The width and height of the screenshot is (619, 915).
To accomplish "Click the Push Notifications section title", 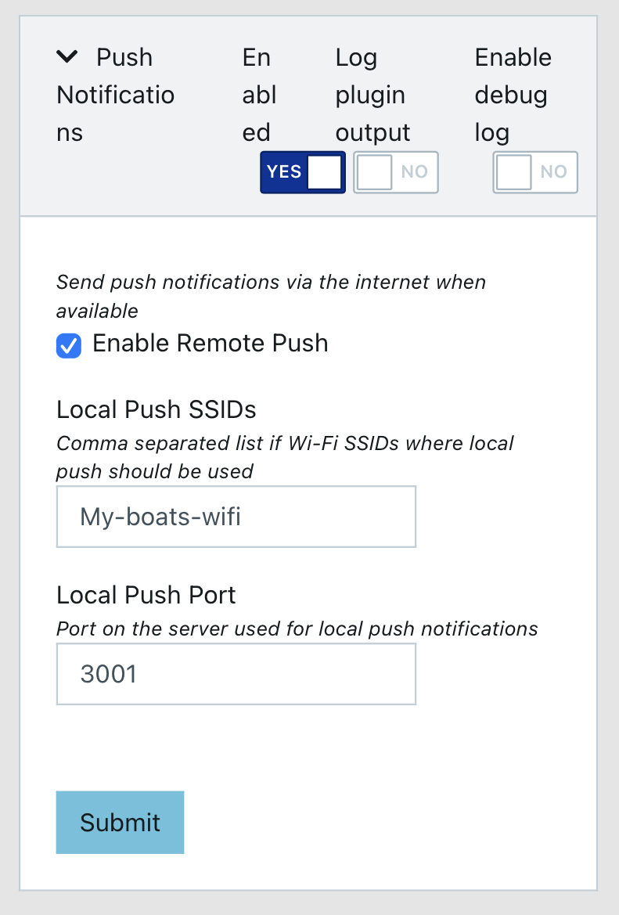I will click(116, 95).
